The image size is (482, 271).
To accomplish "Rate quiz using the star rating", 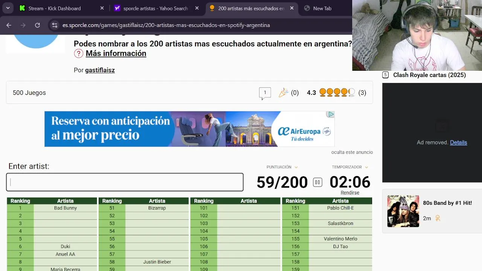I will pos(337,93).
